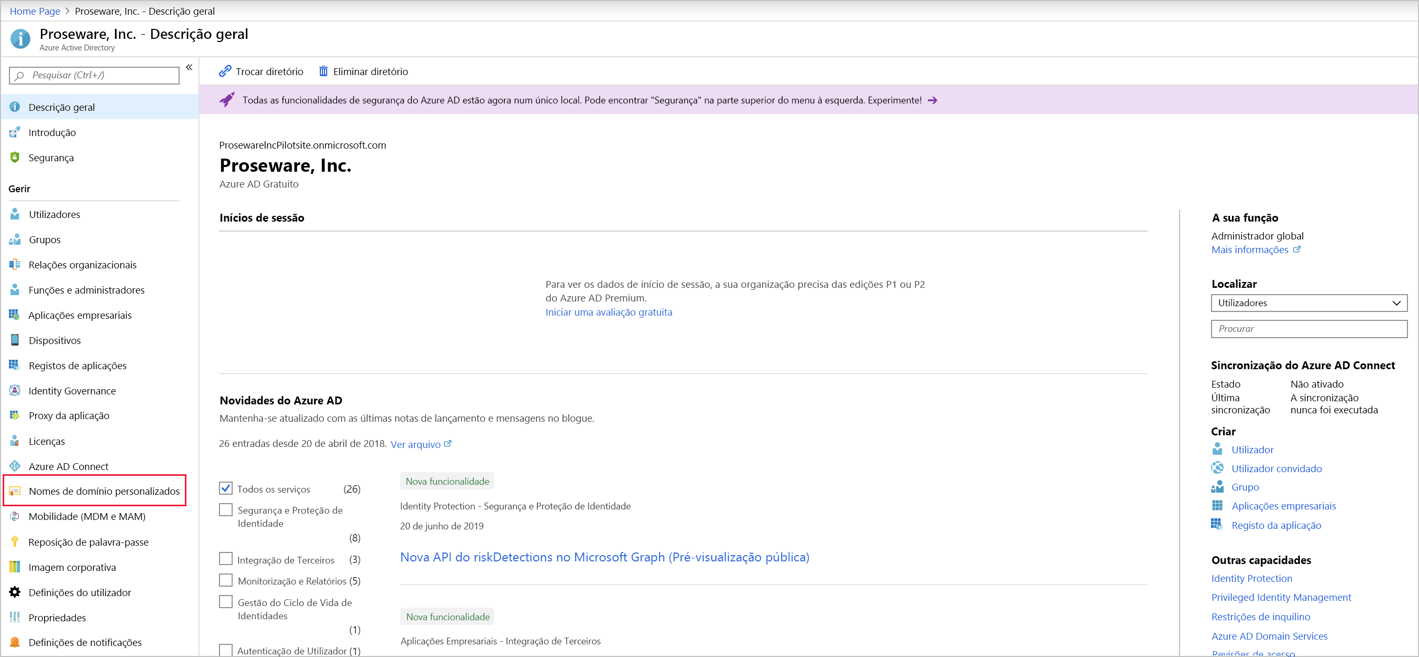Click the Proxy da aplicação icon
Viewport: 1419px width, 657px height.
point(15,415)
